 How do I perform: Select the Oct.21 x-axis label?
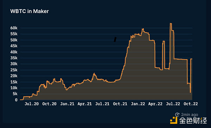[120, 104]
